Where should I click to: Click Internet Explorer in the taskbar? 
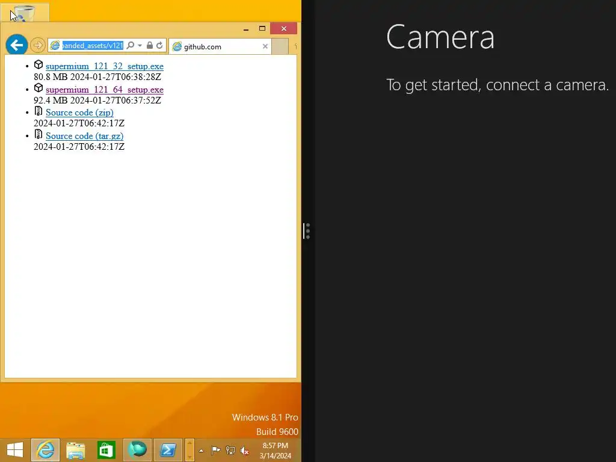(x=46, y=450)
